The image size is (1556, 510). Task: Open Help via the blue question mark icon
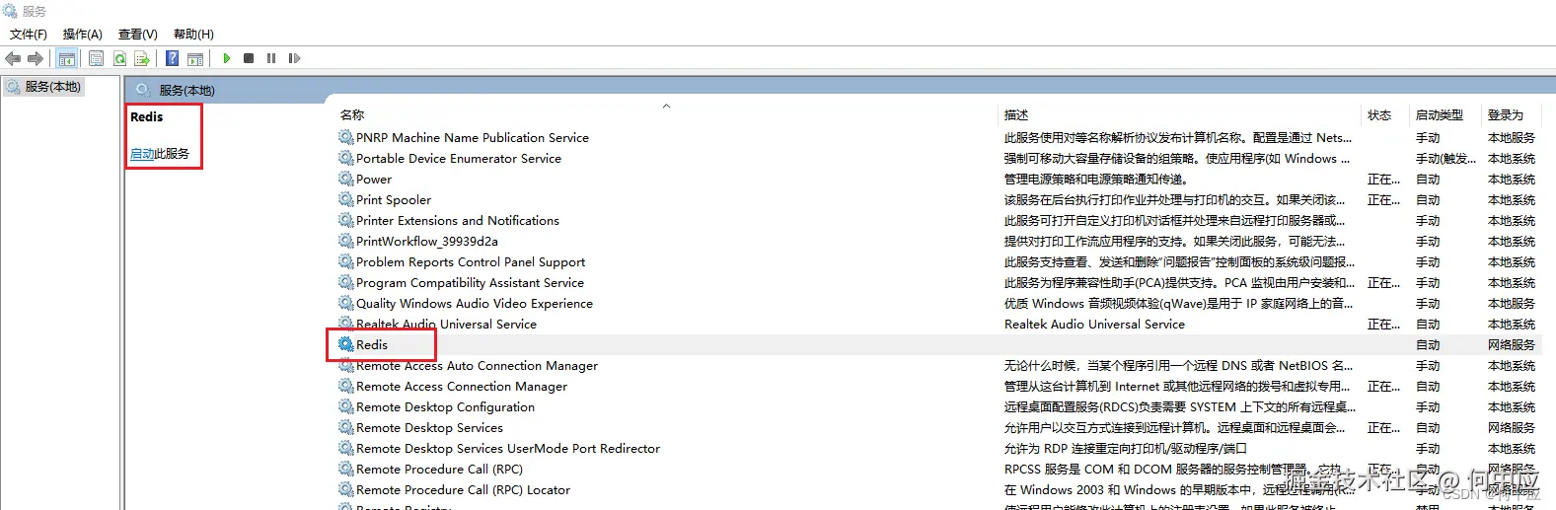click(172, 58)
